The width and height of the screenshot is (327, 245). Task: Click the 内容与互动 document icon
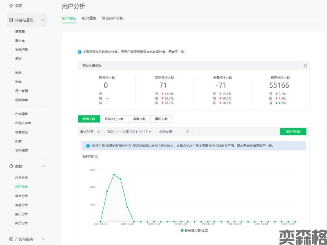click(x=11, y=20)
